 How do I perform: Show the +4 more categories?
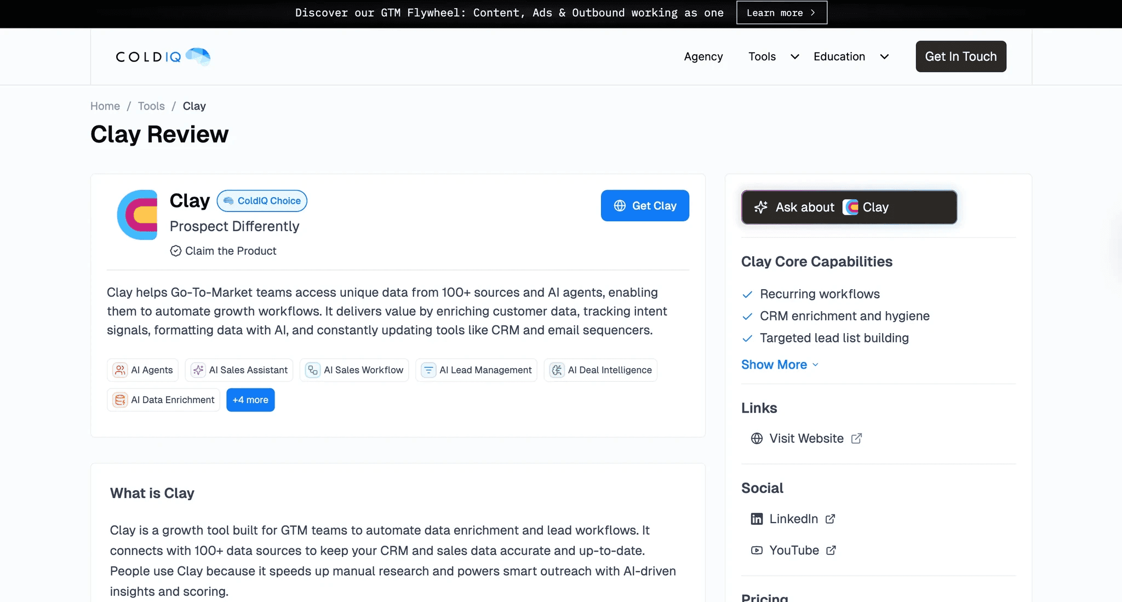click(x=250, y=400)
